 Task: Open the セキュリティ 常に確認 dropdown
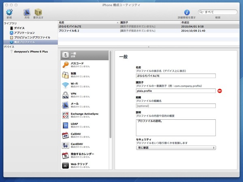[x=176, y=148]
